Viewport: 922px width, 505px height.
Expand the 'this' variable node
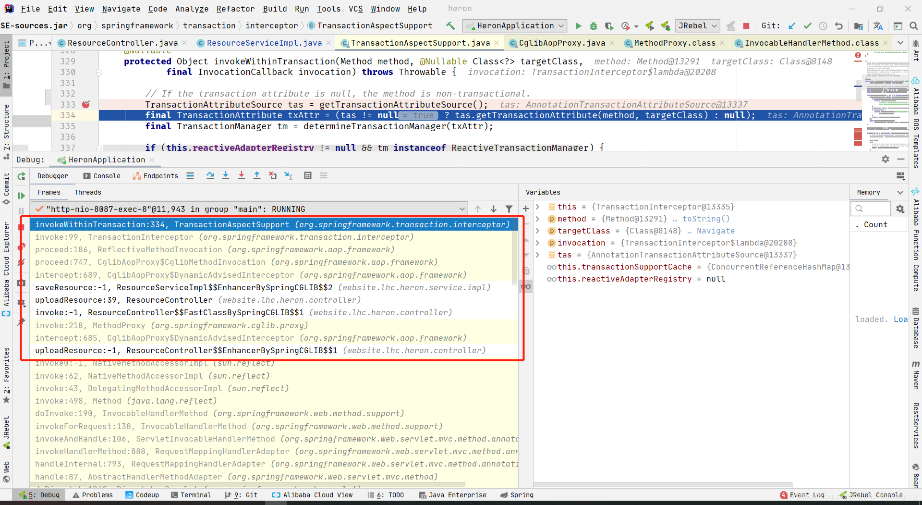pyautogui.click(x=538, y=207)
